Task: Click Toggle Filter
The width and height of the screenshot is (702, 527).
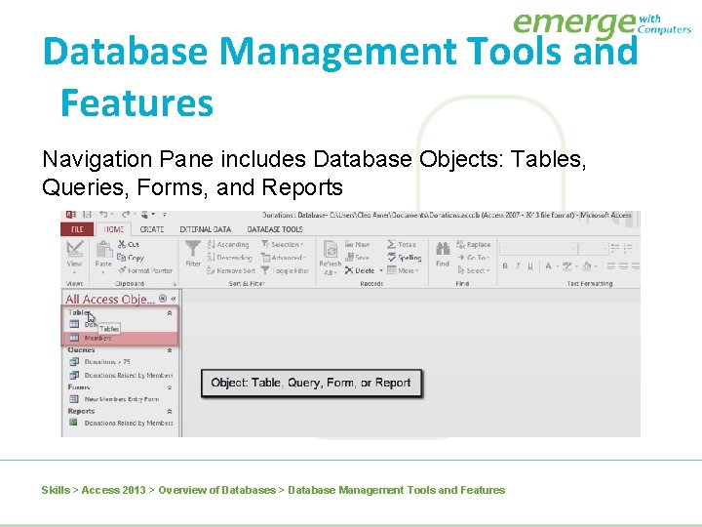Action: (286, 270)
